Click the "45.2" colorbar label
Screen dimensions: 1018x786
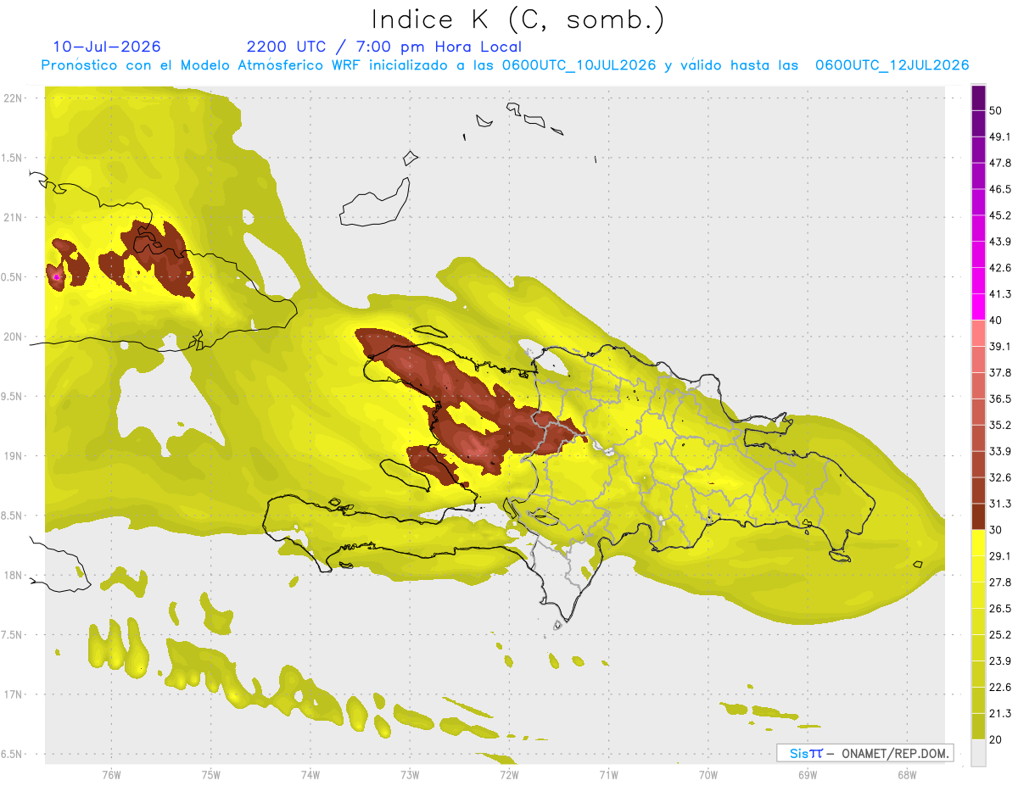pos(1000,215)
